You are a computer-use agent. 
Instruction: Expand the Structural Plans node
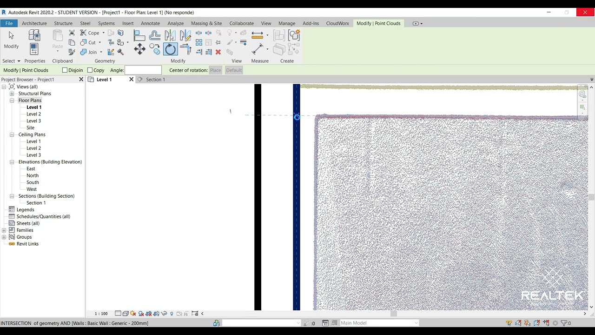(12, 94)
